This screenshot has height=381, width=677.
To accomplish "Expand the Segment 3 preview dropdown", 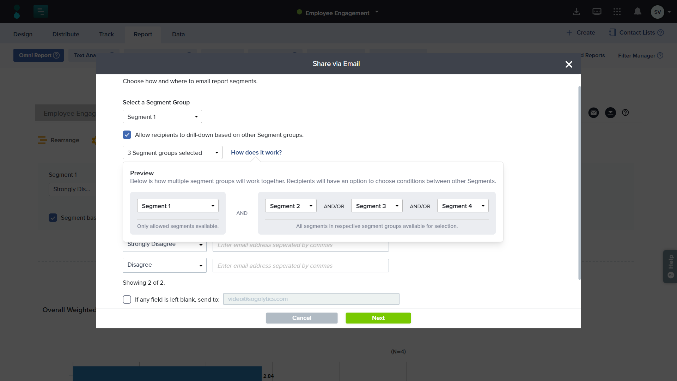I will pos(377,206).
